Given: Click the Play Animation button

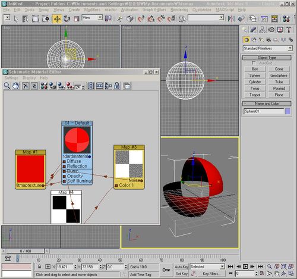Looking at the screenshot, I should tap(245, 267).
